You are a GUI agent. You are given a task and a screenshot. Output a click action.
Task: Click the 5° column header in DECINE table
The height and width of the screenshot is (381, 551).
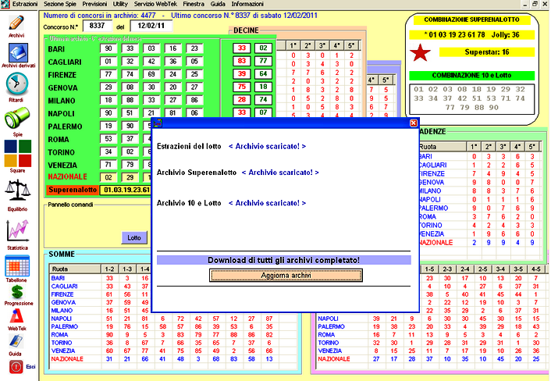(351, 46)
